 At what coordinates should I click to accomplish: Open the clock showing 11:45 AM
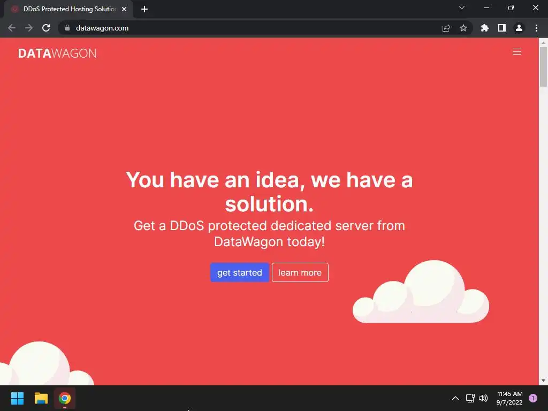click(x=509, y=398)
